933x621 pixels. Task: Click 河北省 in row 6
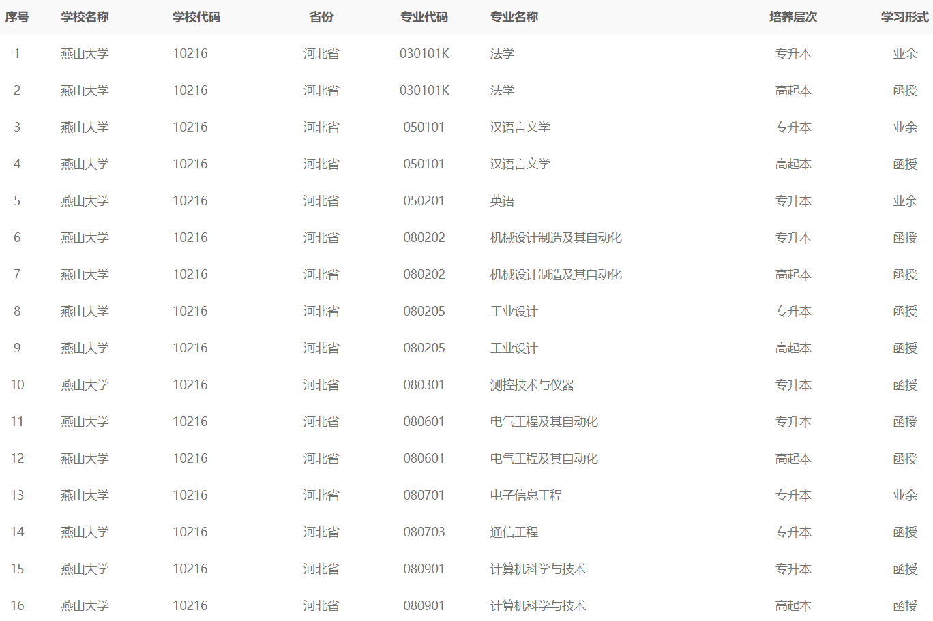321,238
